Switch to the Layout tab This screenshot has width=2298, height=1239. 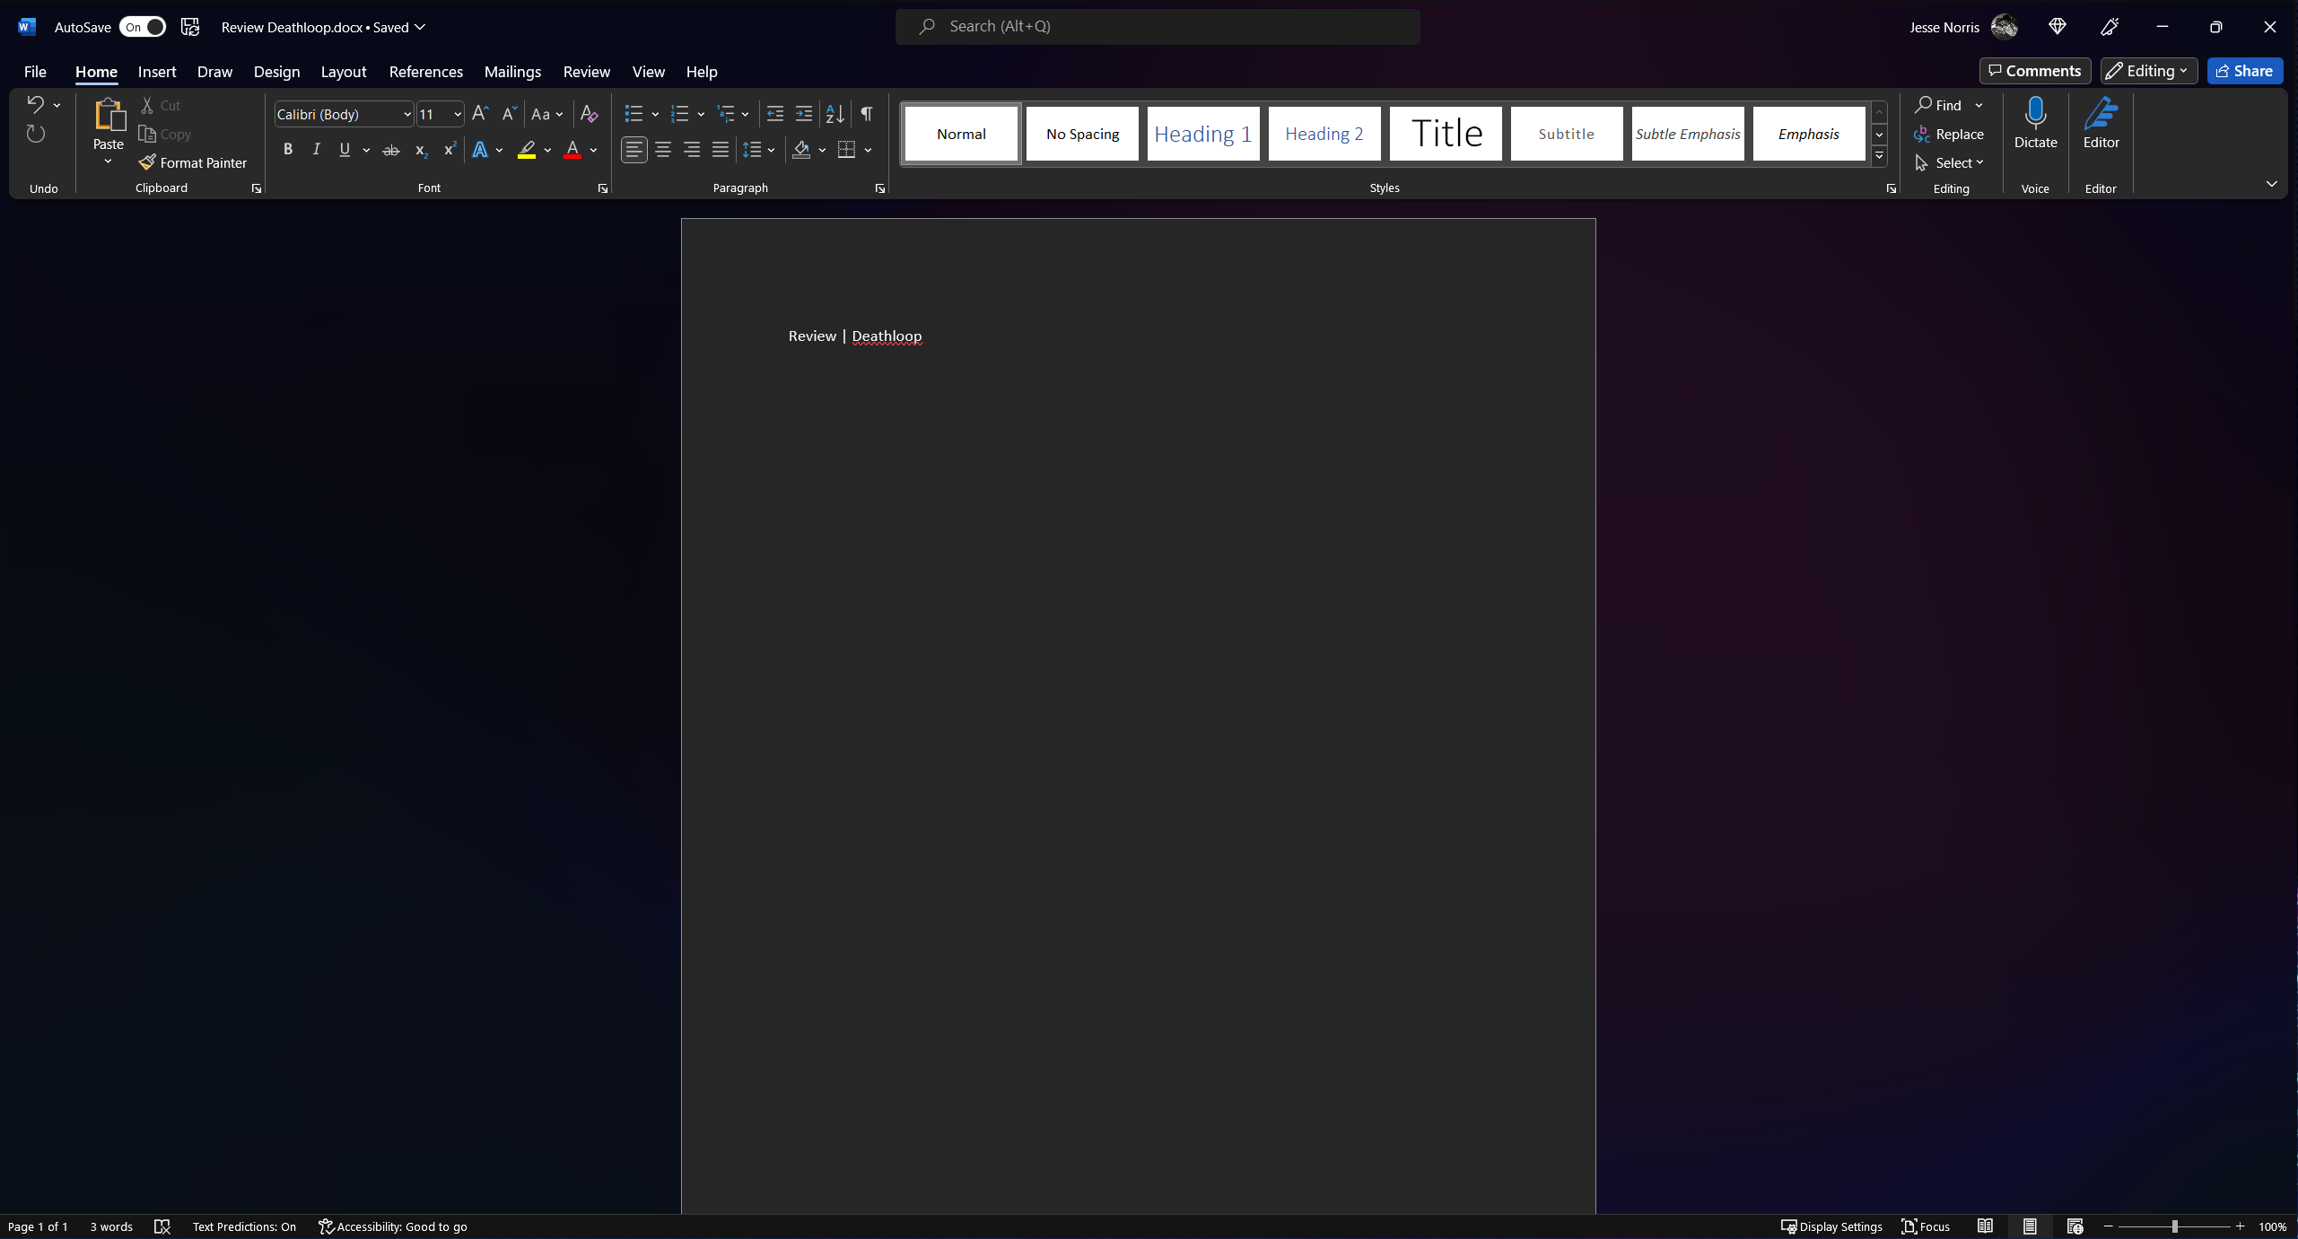point(344,72)
